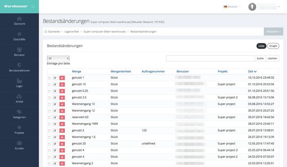This screenshot has height=167, width=287.
Task: Click the '123' order number cell
Action: click(x=144, y=130)
